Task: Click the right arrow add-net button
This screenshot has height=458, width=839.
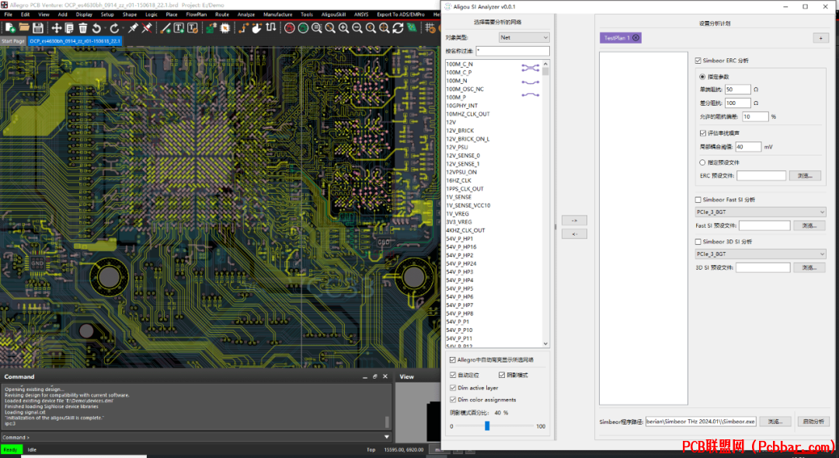Action: click(x=574, y=220)
